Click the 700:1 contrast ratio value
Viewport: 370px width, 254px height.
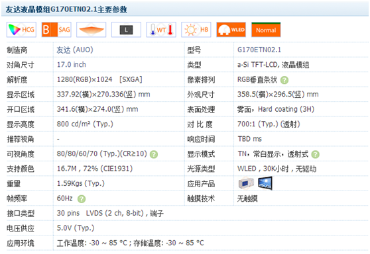tap(269, 124)
